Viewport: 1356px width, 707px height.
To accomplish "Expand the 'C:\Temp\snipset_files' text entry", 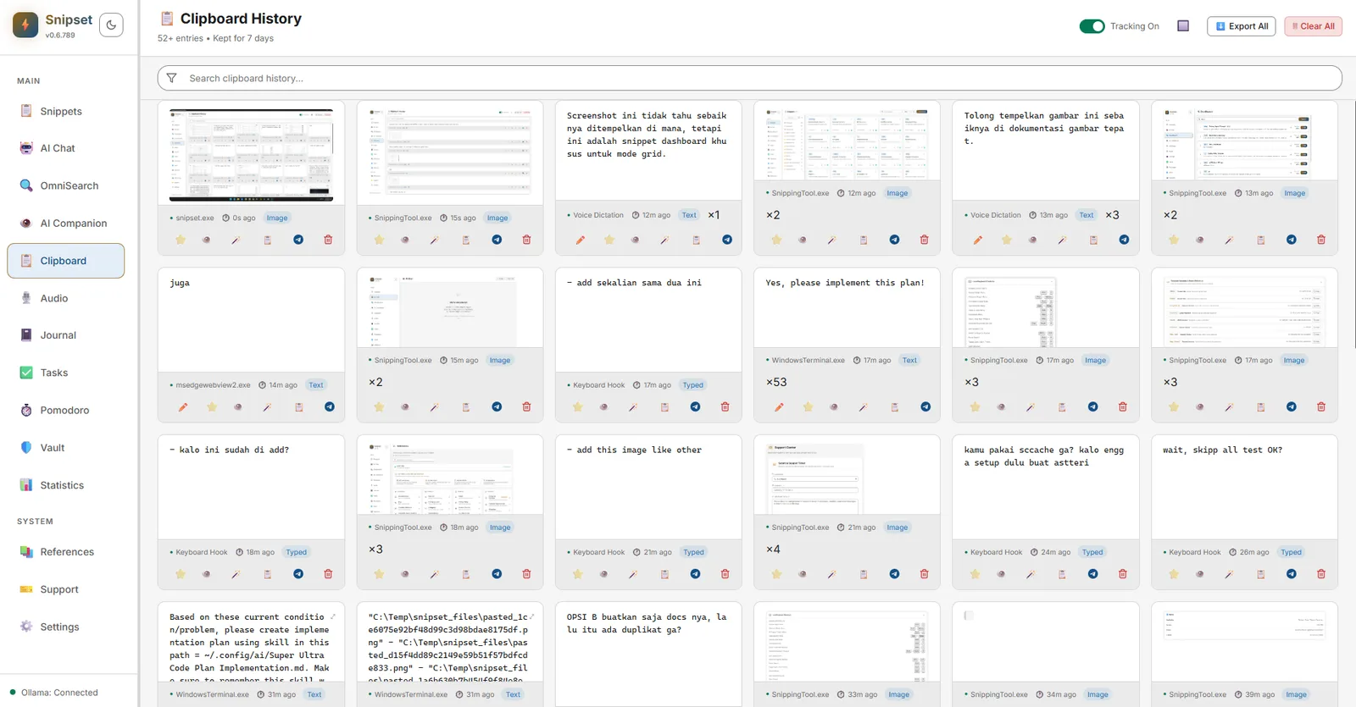I will point(531,616).
